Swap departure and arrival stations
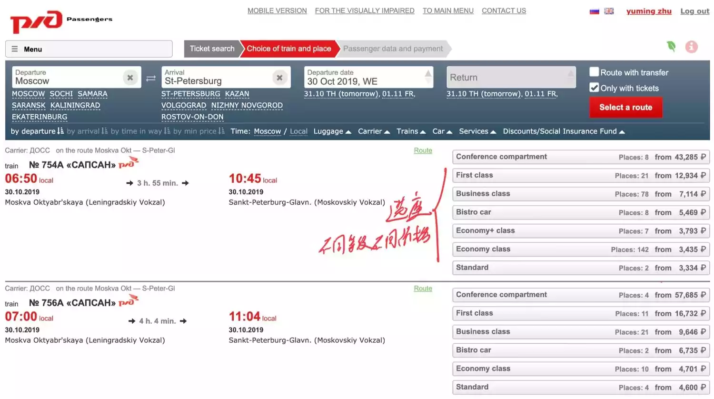 coord(151,79)
